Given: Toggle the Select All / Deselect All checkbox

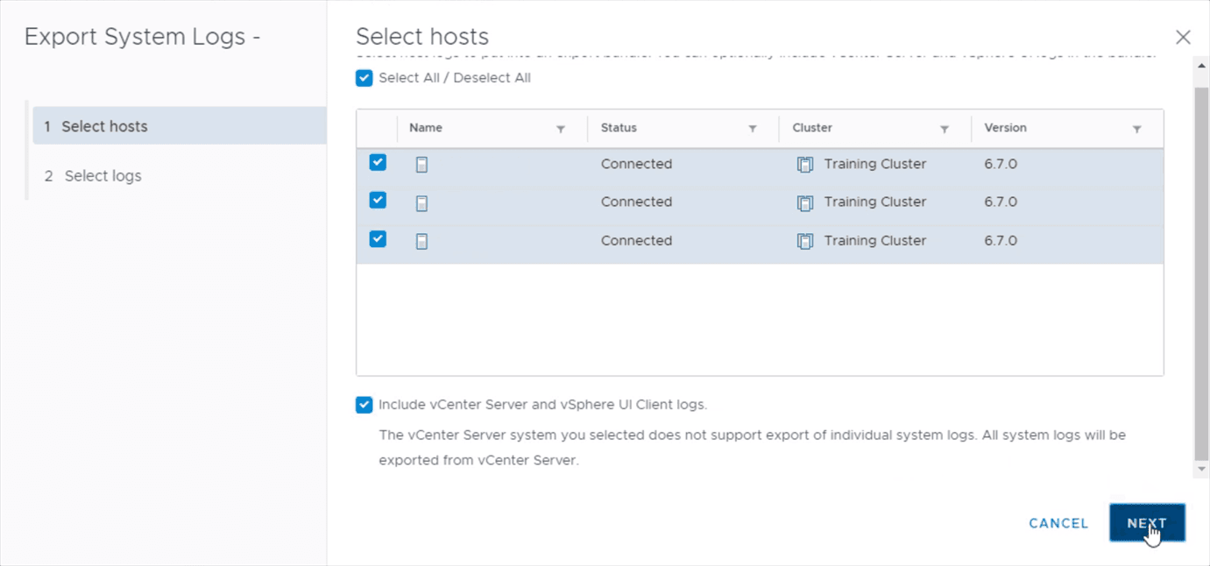Looking at the screenshot, I should pos(364,78).
